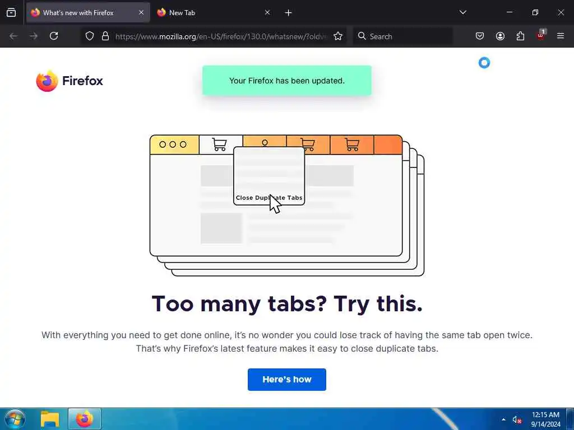Focus the mozilla.org address bar URL
Screen dimensions: 574x430
click(221, 36)
